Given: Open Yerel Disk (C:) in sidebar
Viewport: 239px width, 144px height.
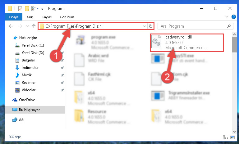Looking at the screenshot, I should pos(33,45).
